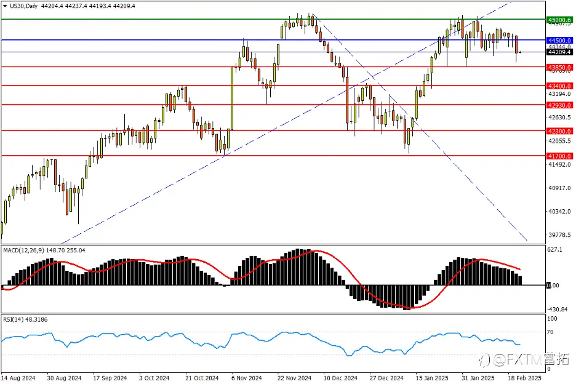
Task: Click the 627.1 MACD scale value
Action: pos(554,249)
